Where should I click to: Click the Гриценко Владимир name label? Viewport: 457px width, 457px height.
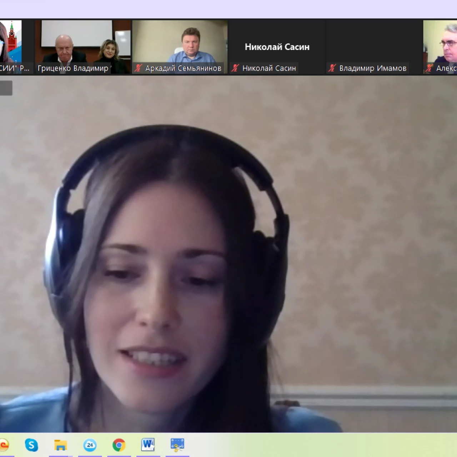[73, 68]
